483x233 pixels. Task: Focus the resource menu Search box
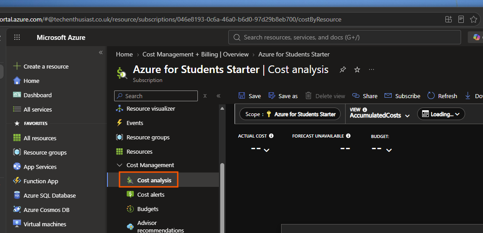click(156, 96)
